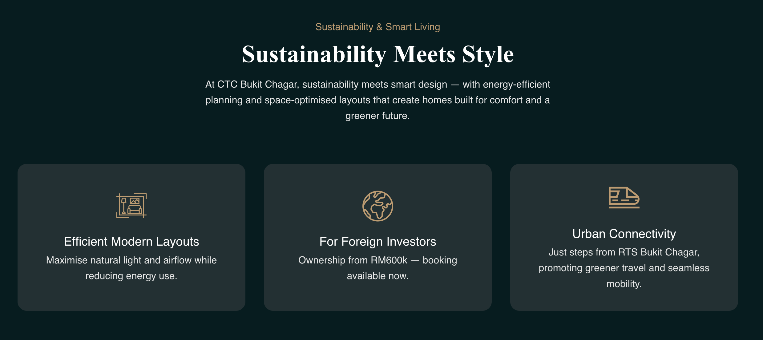Click the Maximise natural light and airflow description
The height and width of the screenshot is (340, 763).
pos(131,260)
